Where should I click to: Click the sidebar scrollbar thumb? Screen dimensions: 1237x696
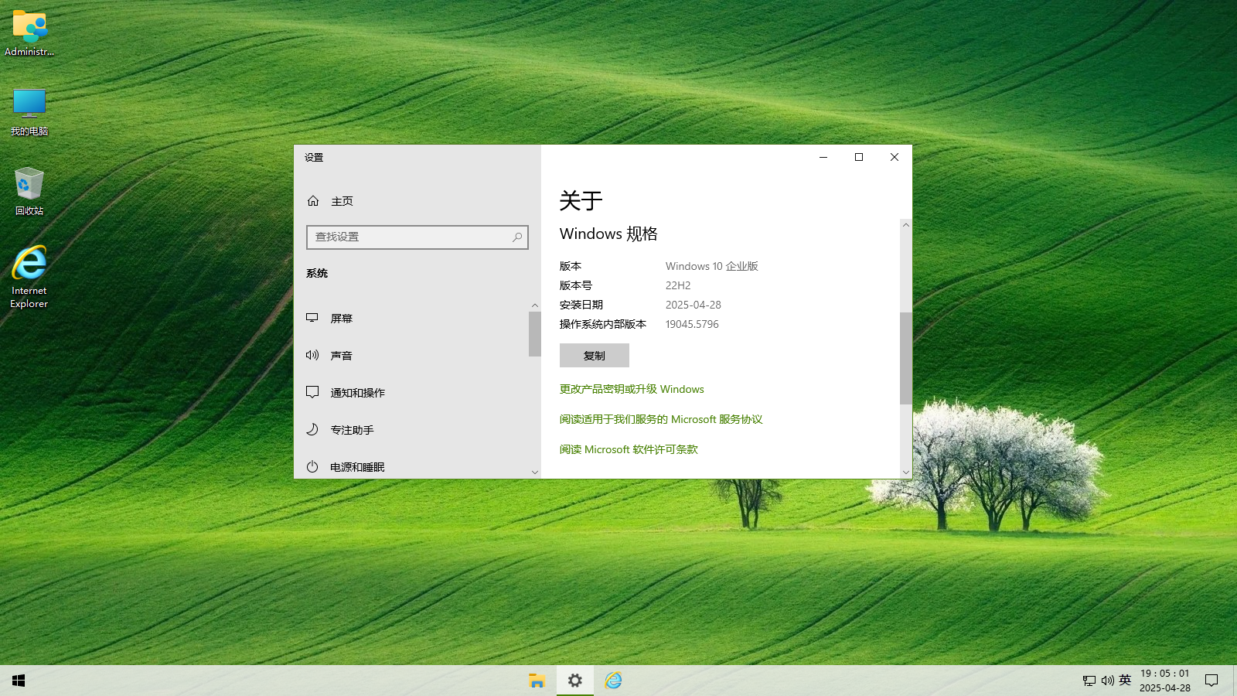click(x=535, y=334)
